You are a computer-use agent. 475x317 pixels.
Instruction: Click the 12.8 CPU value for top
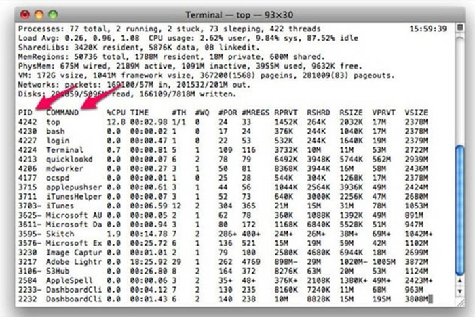[x=116, y=122]
